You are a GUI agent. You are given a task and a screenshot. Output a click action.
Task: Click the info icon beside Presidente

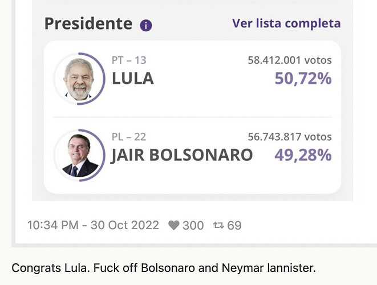(x=146, y=25)
